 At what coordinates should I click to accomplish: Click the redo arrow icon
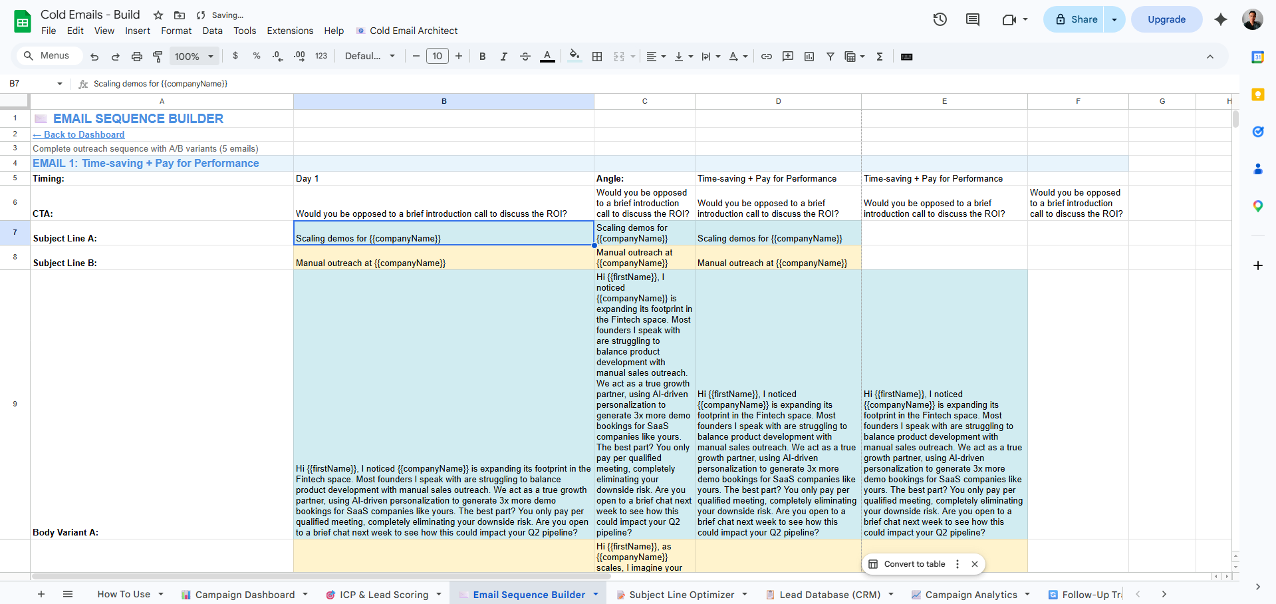tap(116, 57)
